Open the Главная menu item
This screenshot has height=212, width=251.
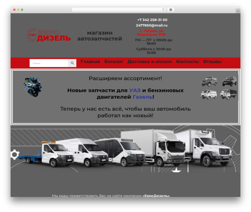click(x=90, y=62)
